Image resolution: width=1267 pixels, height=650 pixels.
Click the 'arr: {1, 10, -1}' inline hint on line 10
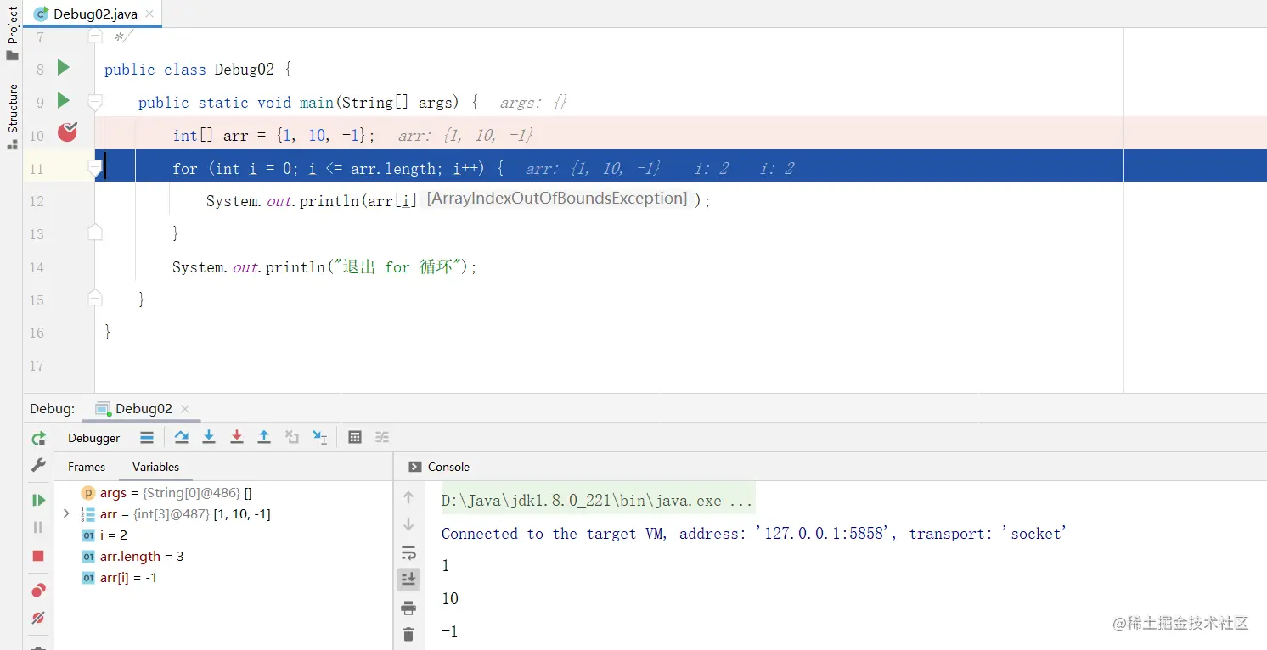(x=465, y=136)
